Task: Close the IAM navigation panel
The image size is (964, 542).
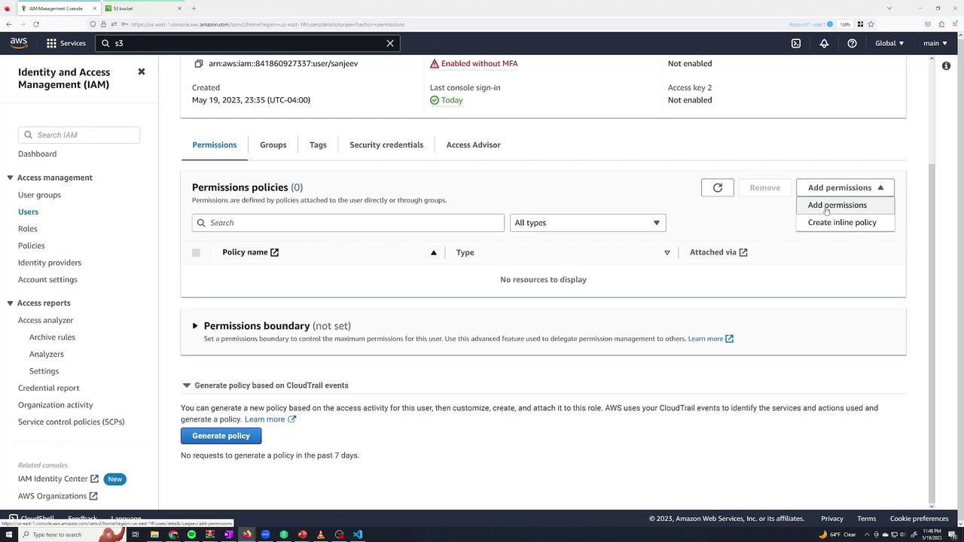Action: point(141,72)
